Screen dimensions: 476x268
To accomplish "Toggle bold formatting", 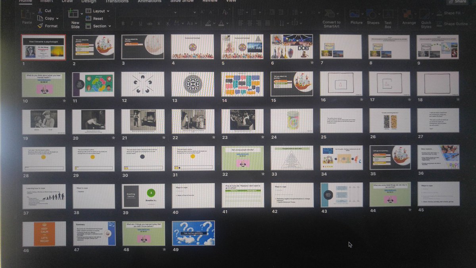I will click(x=123, y=23).
